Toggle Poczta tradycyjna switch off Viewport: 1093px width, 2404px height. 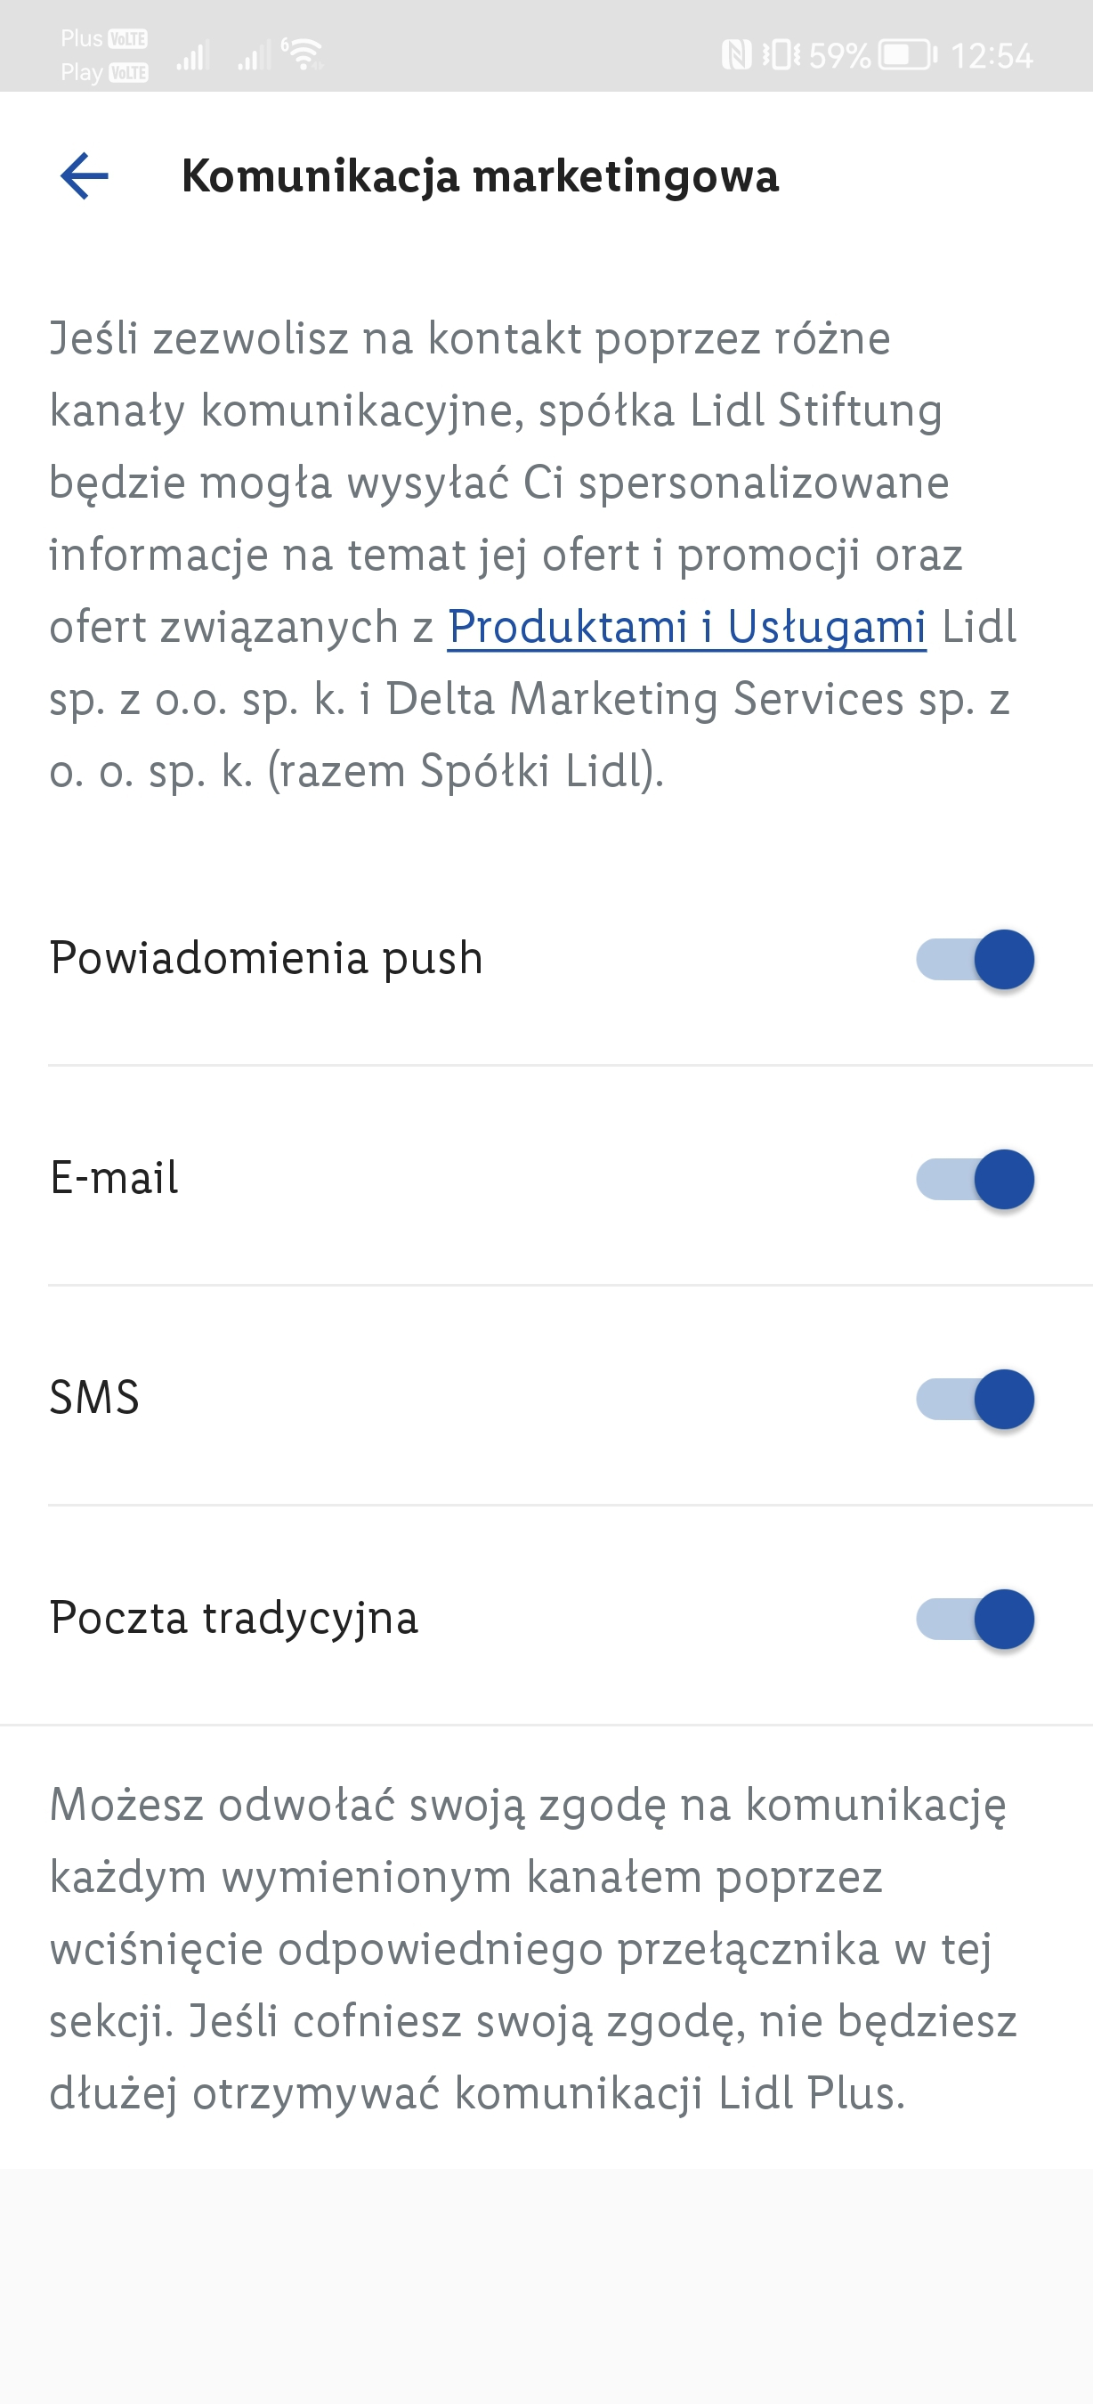coord(975,1618)
